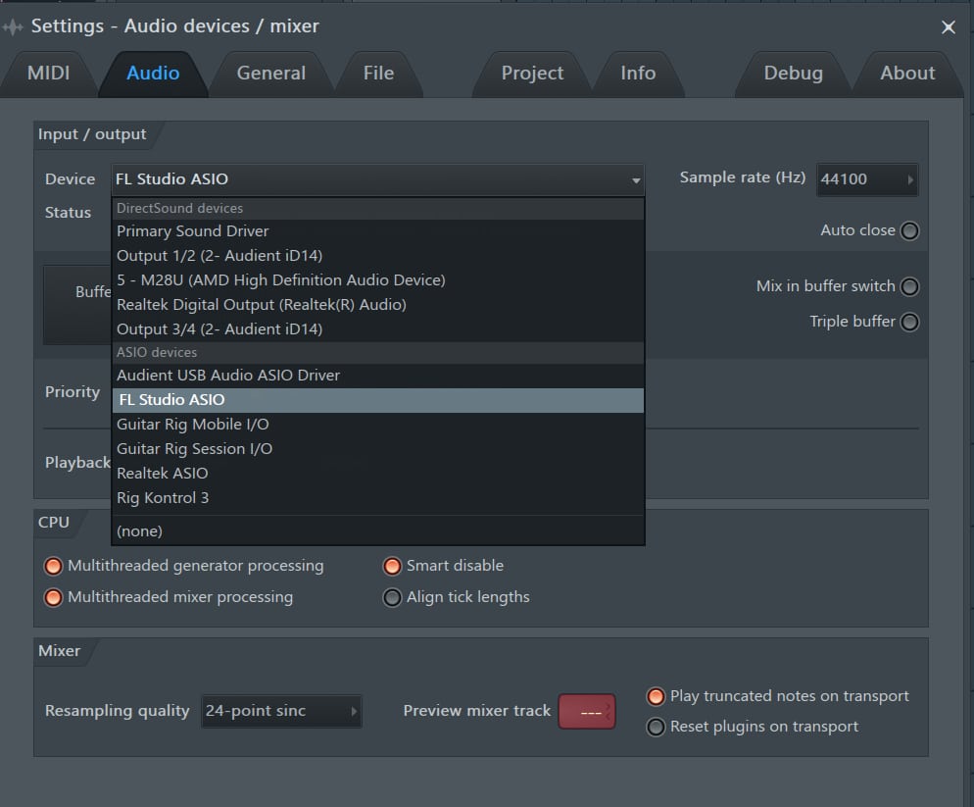Switch to the MIDI tab
This screenshot has width=974, height=807.
point(49,74)
